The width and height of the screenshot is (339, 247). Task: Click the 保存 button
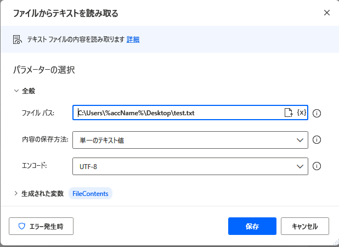coord(252,226)
